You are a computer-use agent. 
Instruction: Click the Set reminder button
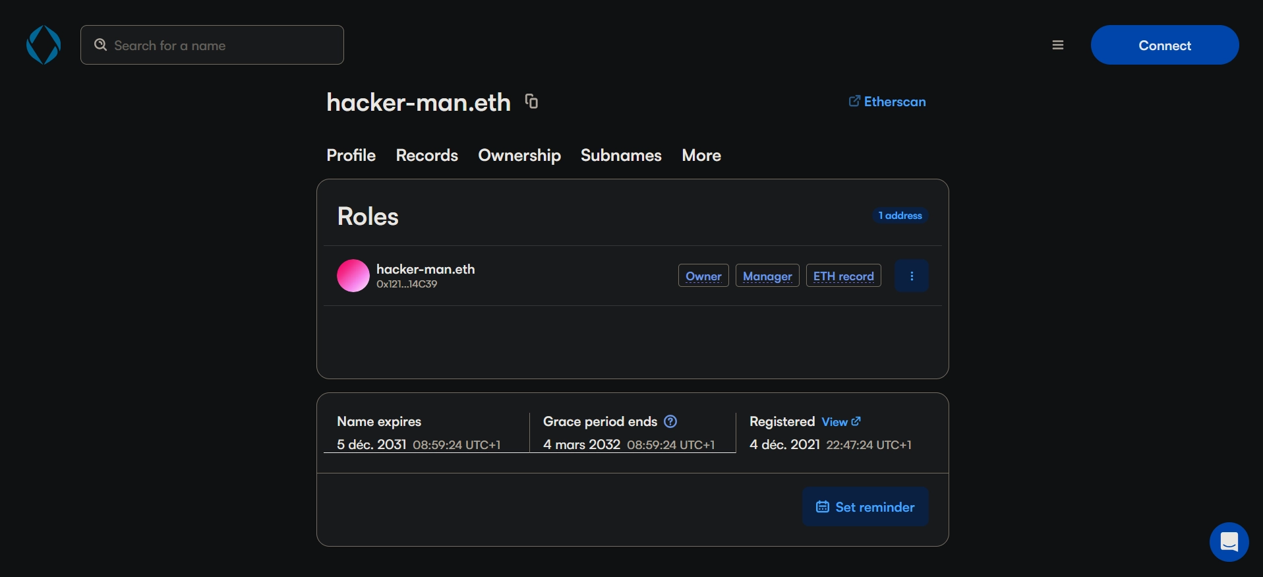(x=865, y=506)
